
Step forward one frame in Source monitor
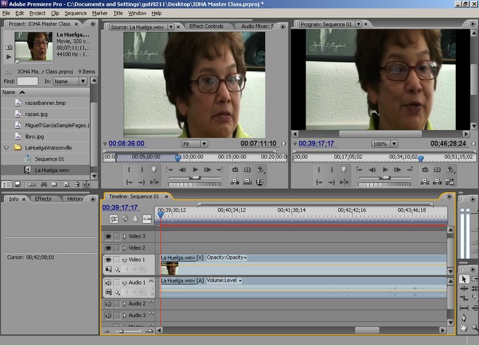(x=207, y=170)
